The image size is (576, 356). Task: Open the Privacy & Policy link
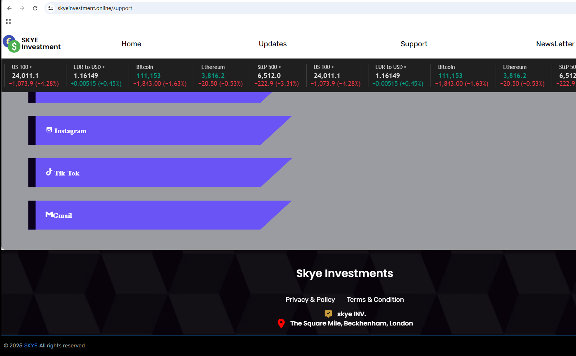pyautogui.click(x=310, y=300)
